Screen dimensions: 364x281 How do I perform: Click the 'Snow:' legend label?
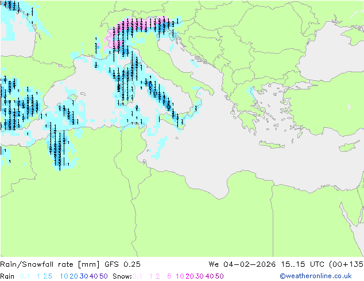pyautogui.click(x=122, y=276)
